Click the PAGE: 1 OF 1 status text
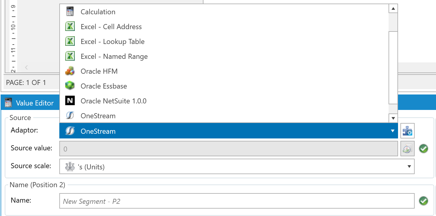 [26, 83]
